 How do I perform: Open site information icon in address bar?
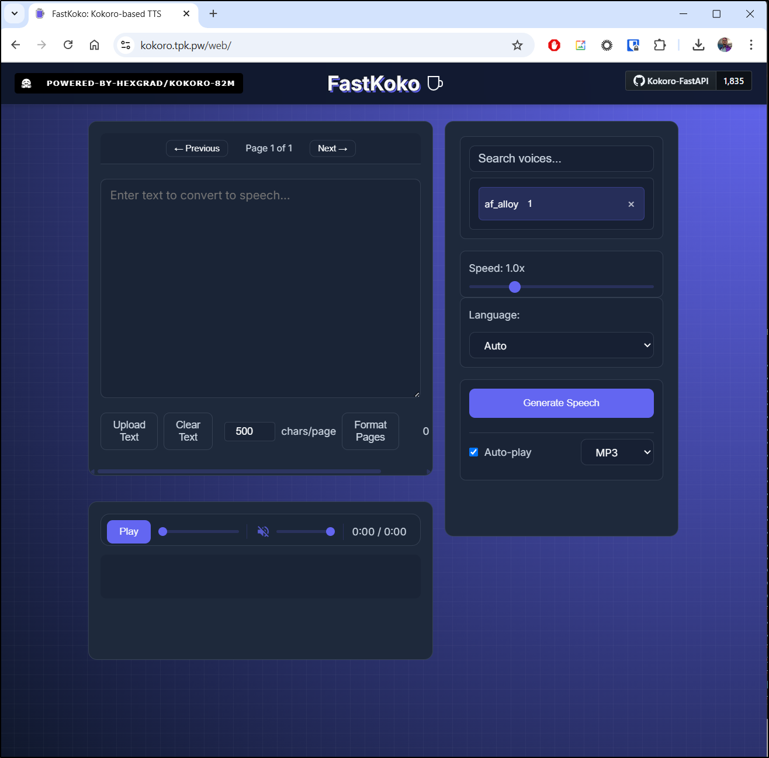[x=126, y=45]
